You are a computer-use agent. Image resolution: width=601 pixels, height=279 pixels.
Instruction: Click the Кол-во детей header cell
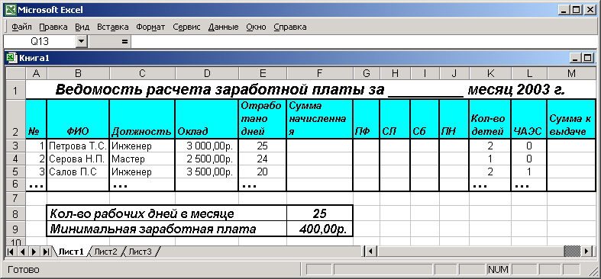click(490, 119)
